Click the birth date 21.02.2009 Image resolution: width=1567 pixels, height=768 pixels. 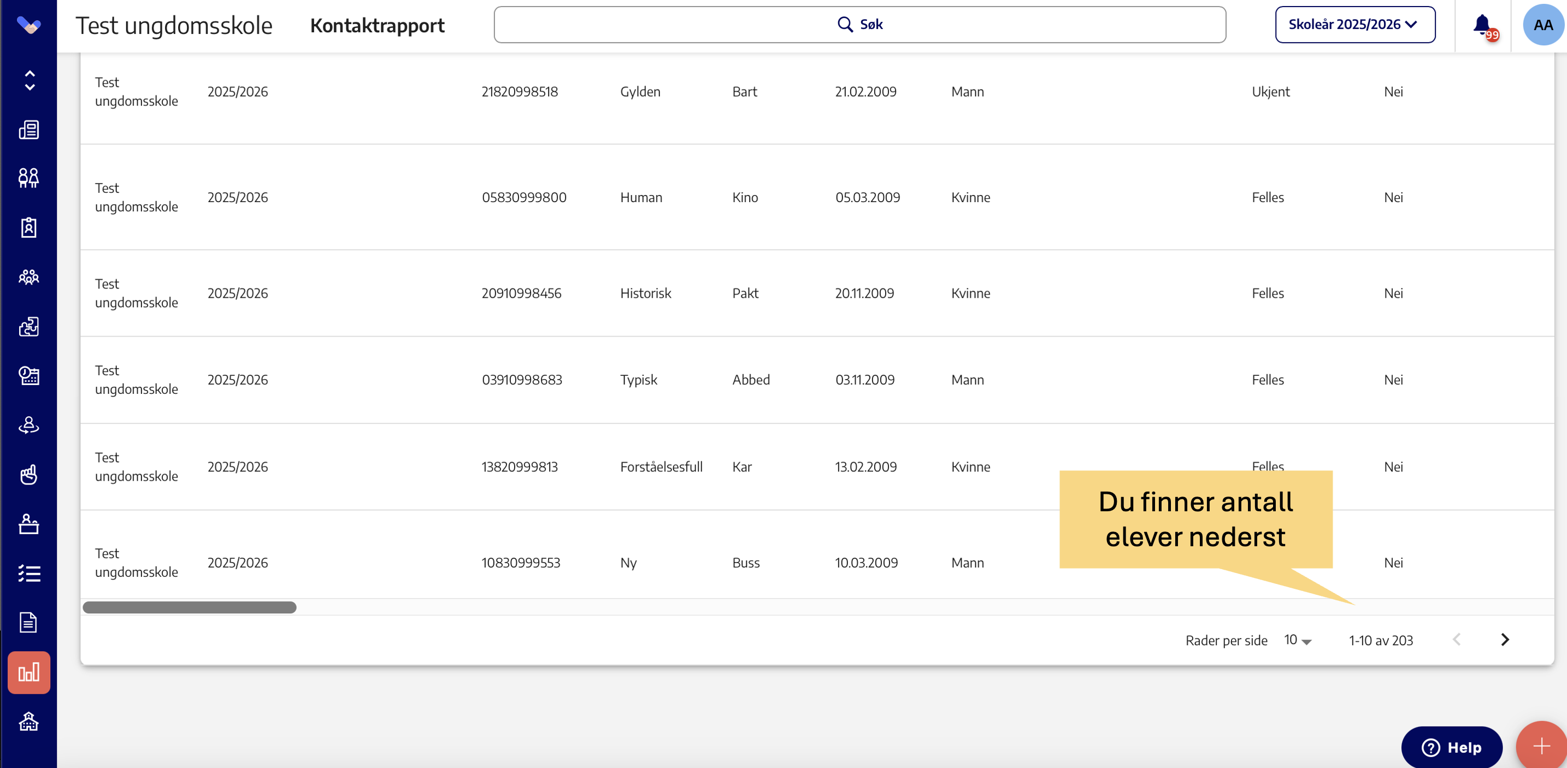pos(865,92)
